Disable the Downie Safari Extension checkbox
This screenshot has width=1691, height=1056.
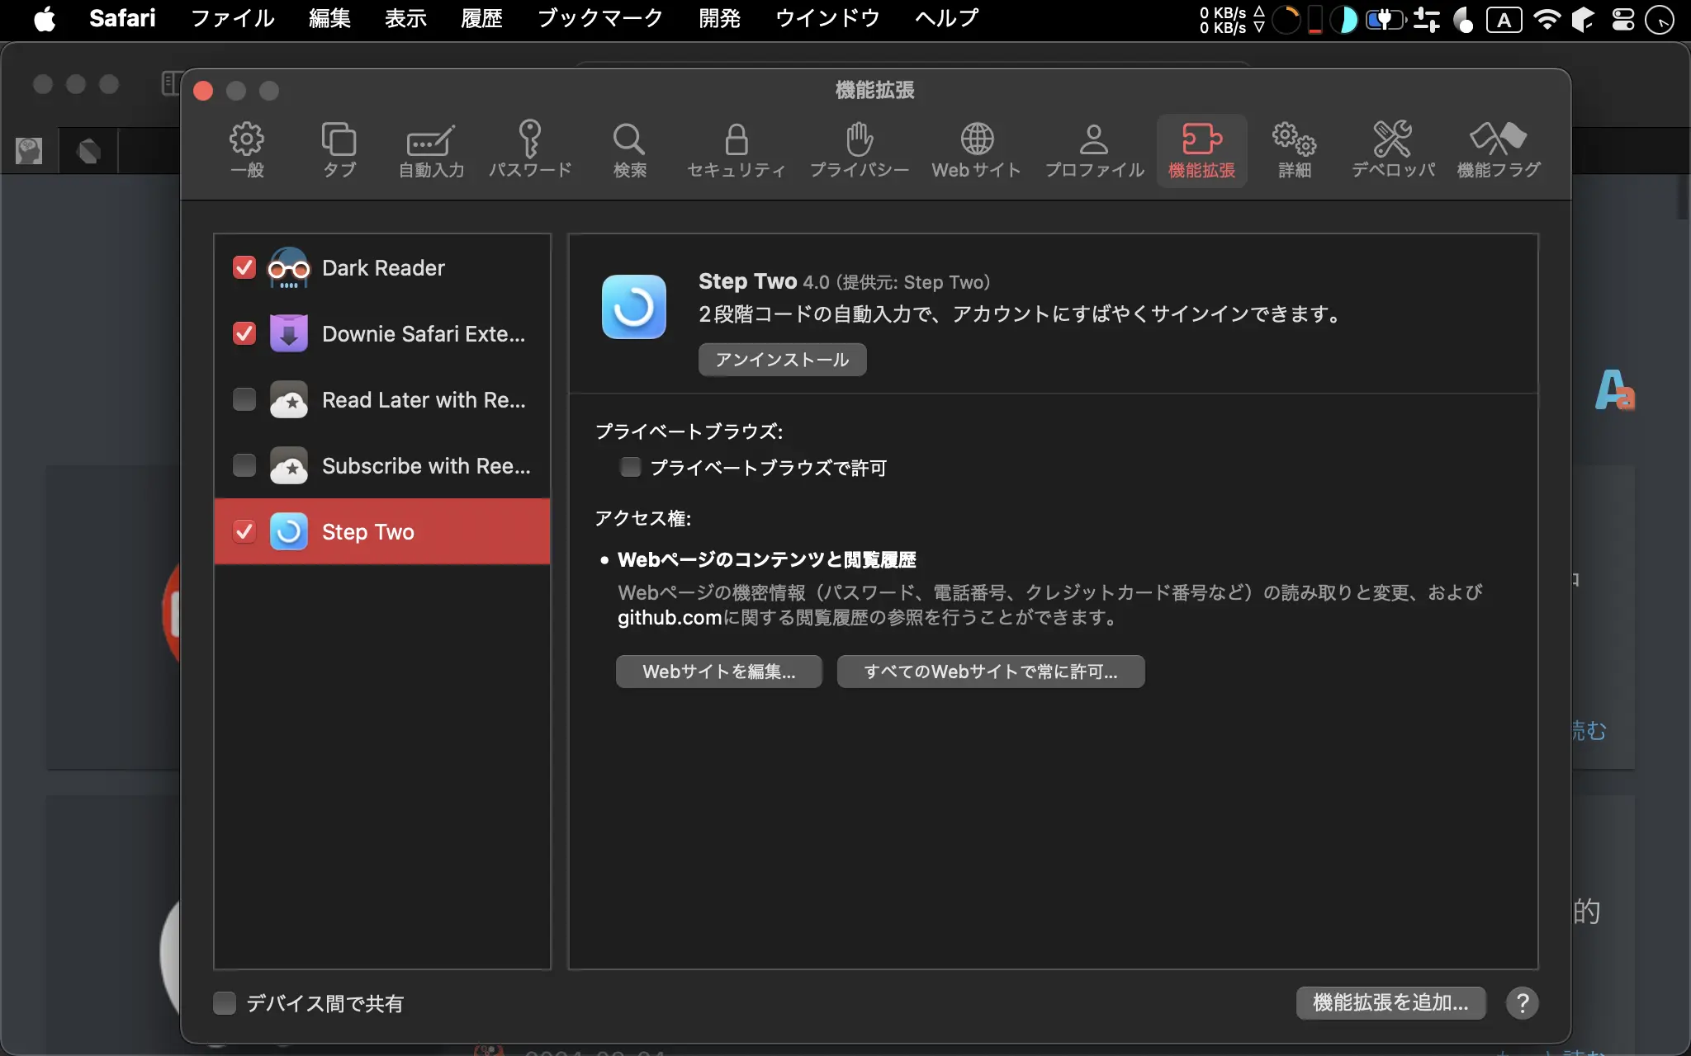244,333
